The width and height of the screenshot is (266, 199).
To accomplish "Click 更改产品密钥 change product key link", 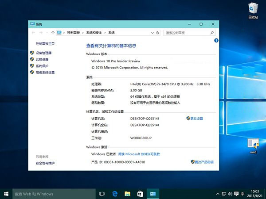I will pos(204,162).
